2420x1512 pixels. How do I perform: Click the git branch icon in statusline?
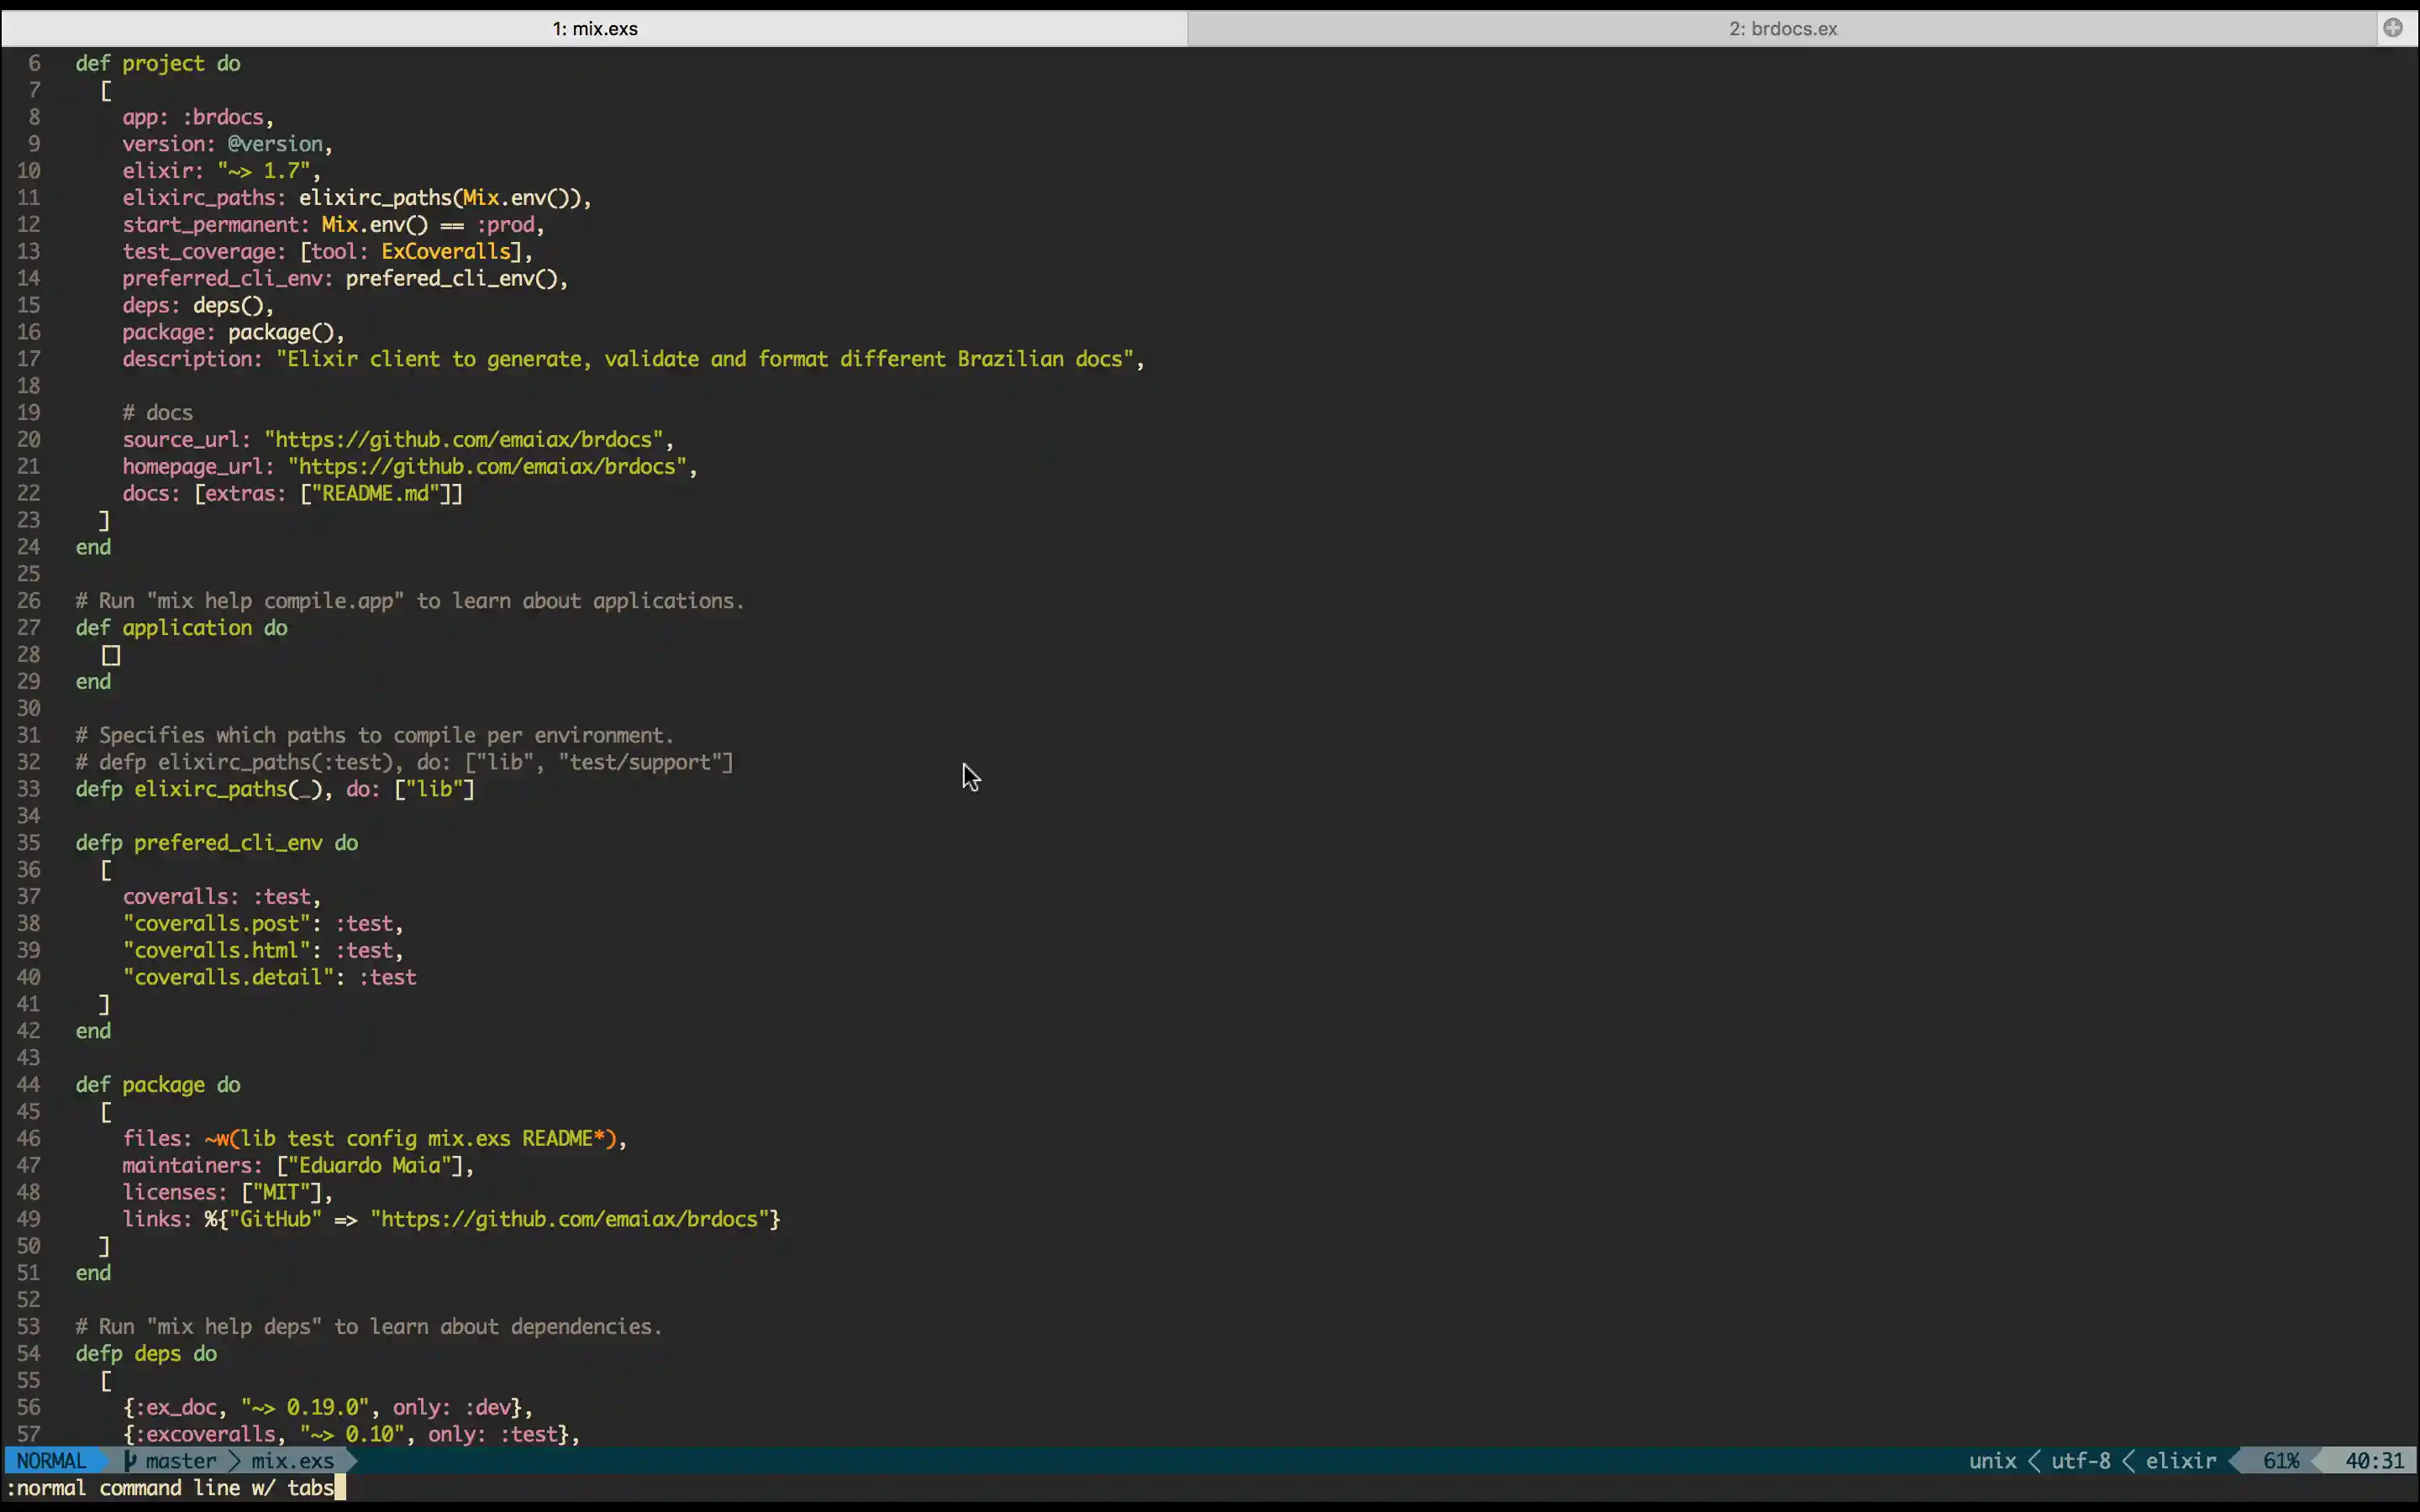(130, 1460)
